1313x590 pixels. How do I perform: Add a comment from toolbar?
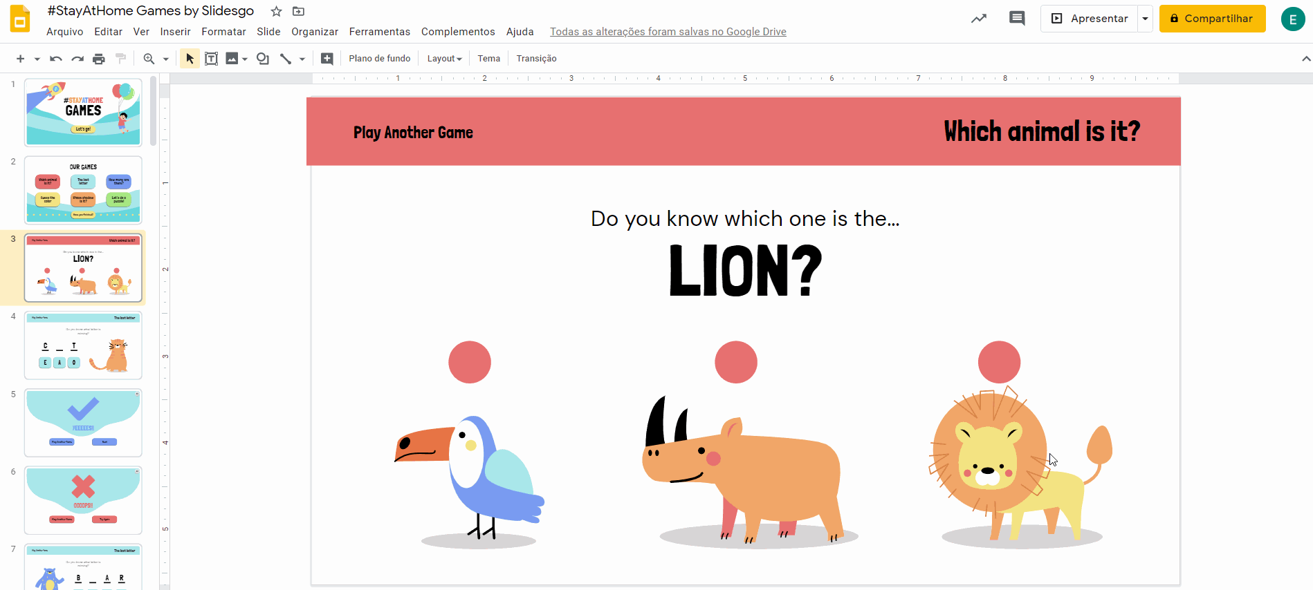tap(327, 59)
